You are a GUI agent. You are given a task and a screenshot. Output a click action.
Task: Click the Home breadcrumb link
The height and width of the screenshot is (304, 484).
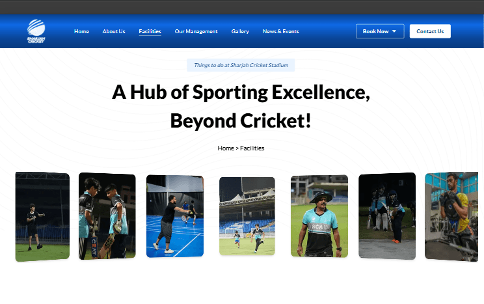[x=225, y=148]
